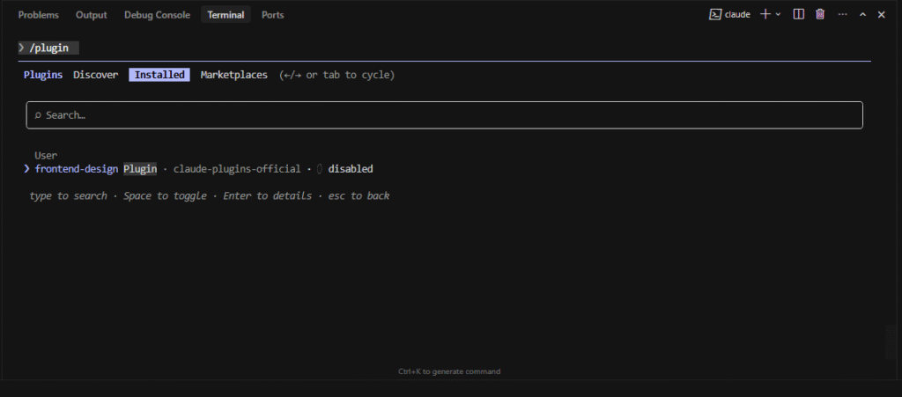Open the Ports tab
Screen dimensions: 902x397
(272, 15)
